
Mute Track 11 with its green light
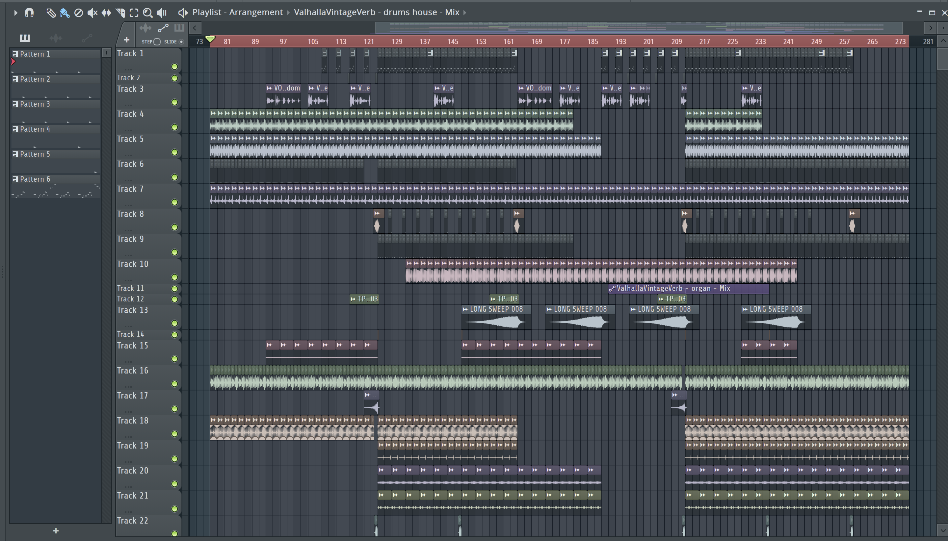coord(175,289)
